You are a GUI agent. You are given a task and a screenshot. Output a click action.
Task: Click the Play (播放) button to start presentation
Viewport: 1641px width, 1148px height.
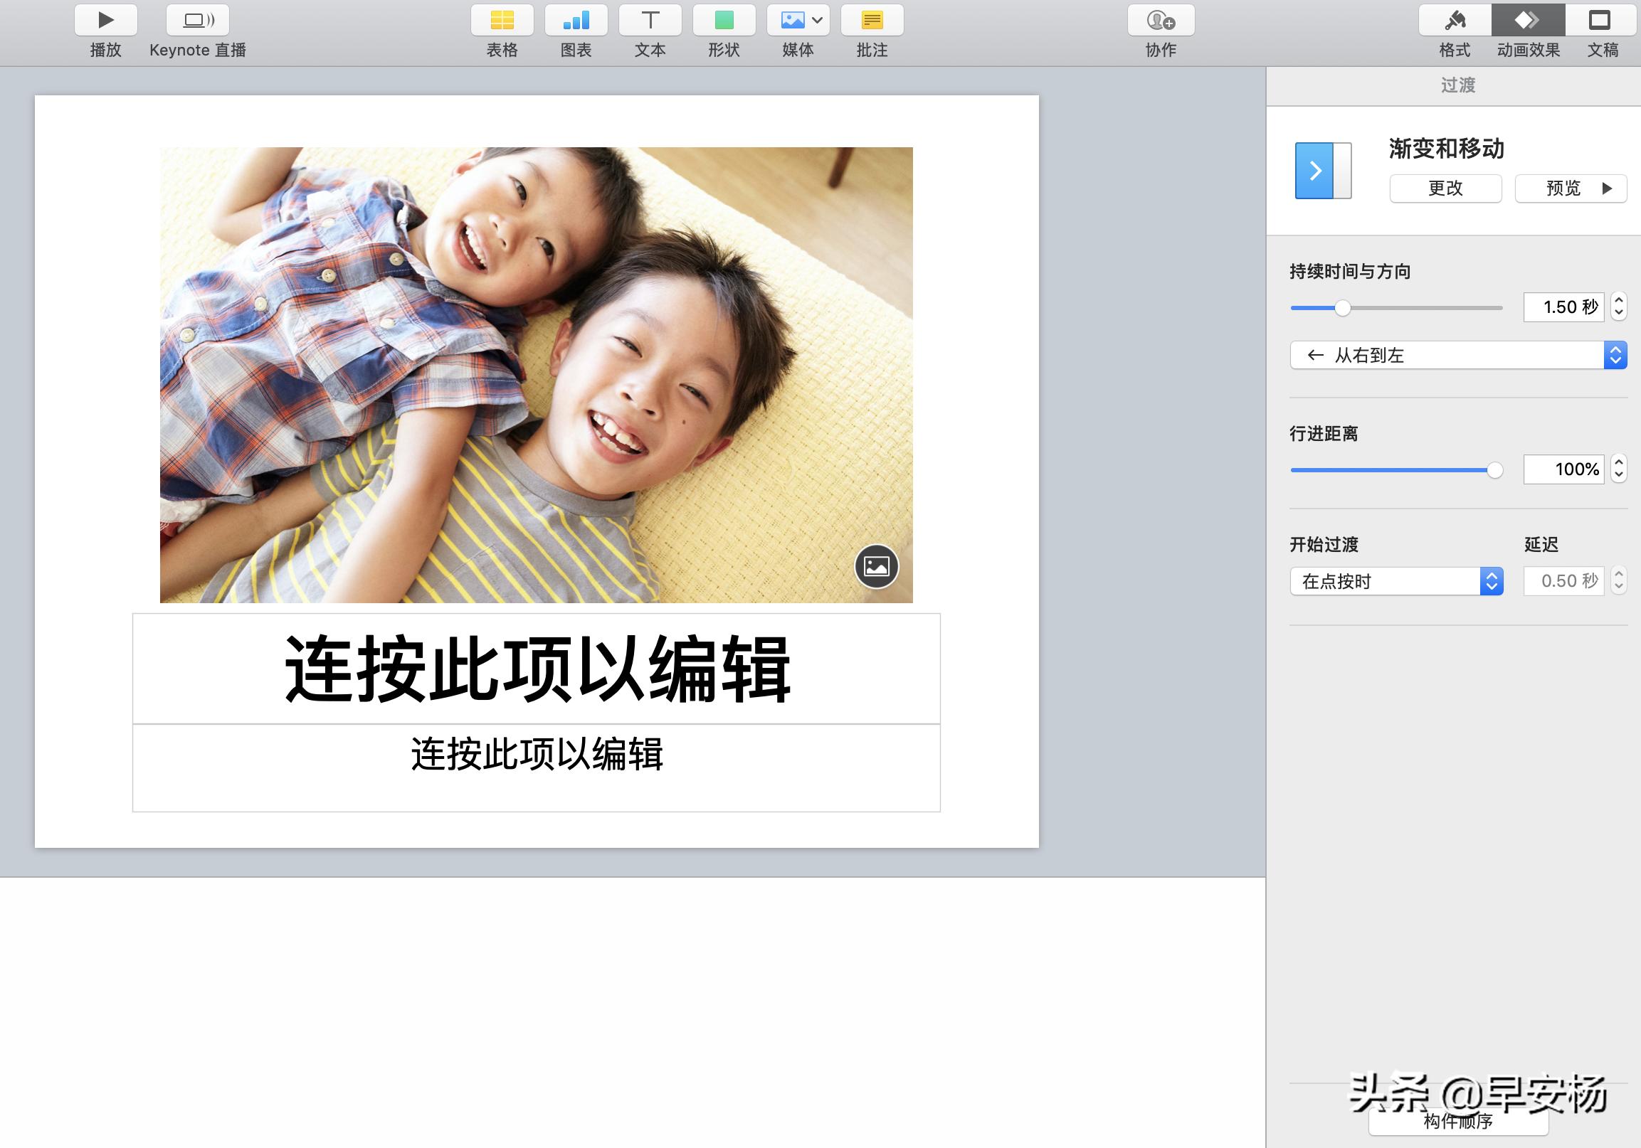click(x=105, y=19)
